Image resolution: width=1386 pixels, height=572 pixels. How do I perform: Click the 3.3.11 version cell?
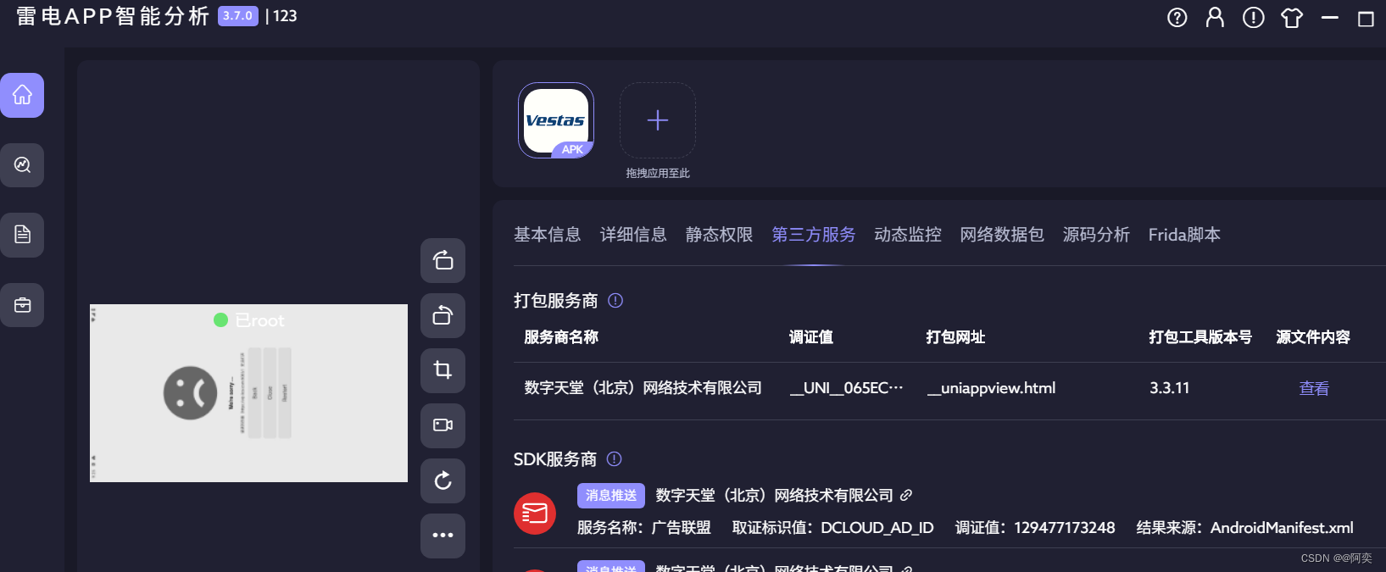[1170, 388]
